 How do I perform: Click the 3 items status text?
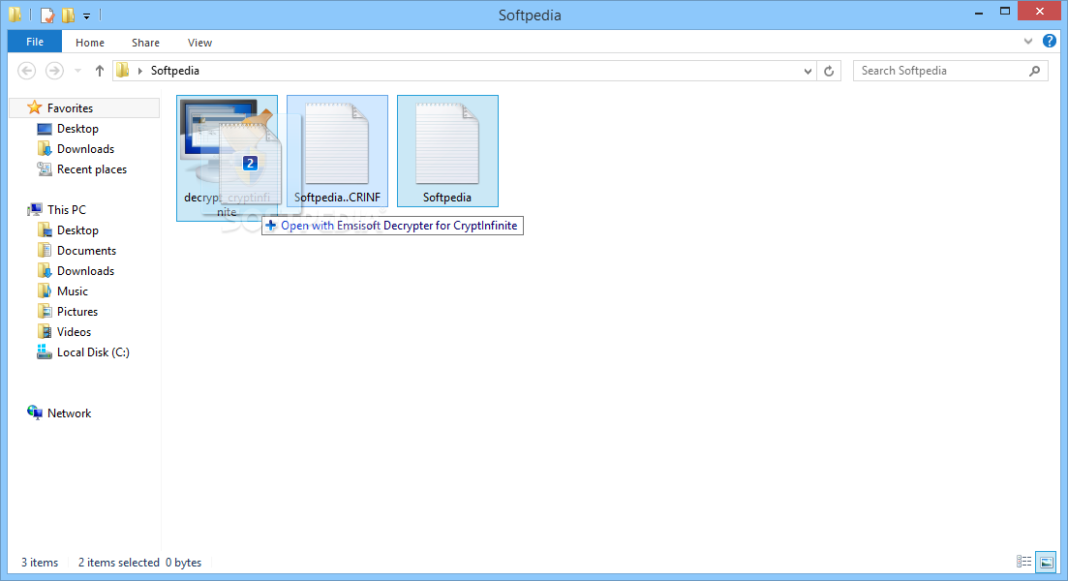point(40,563)
